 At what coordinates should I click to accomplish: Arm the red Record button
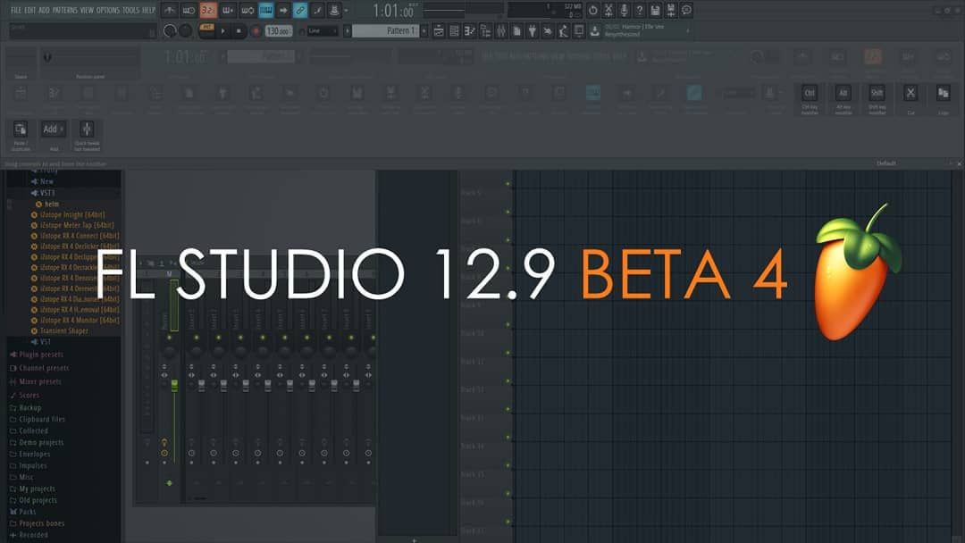256,30
